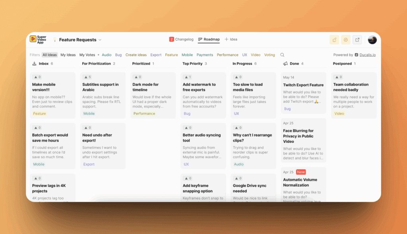
Task: Select the All Ideas filter
Action: click(x=50, y=55)
